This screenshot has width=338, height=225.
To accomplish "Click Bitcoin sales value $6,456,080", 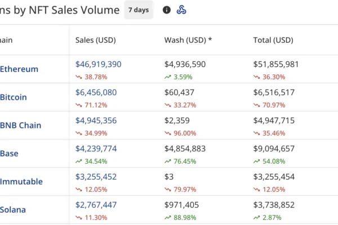I will tap(96, 93).
